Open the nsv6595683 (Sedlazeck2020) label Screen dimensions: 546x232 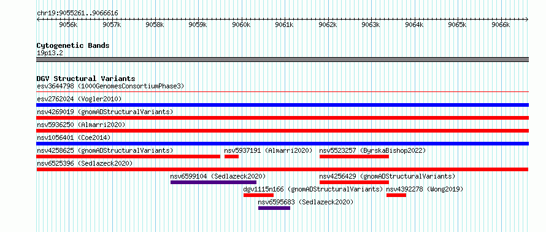click(306, 202)
